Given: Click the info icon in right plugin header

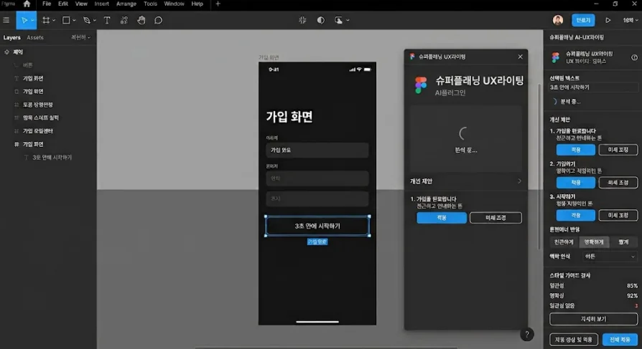Looking at the screenshot, I should click(x=634, y=57).
